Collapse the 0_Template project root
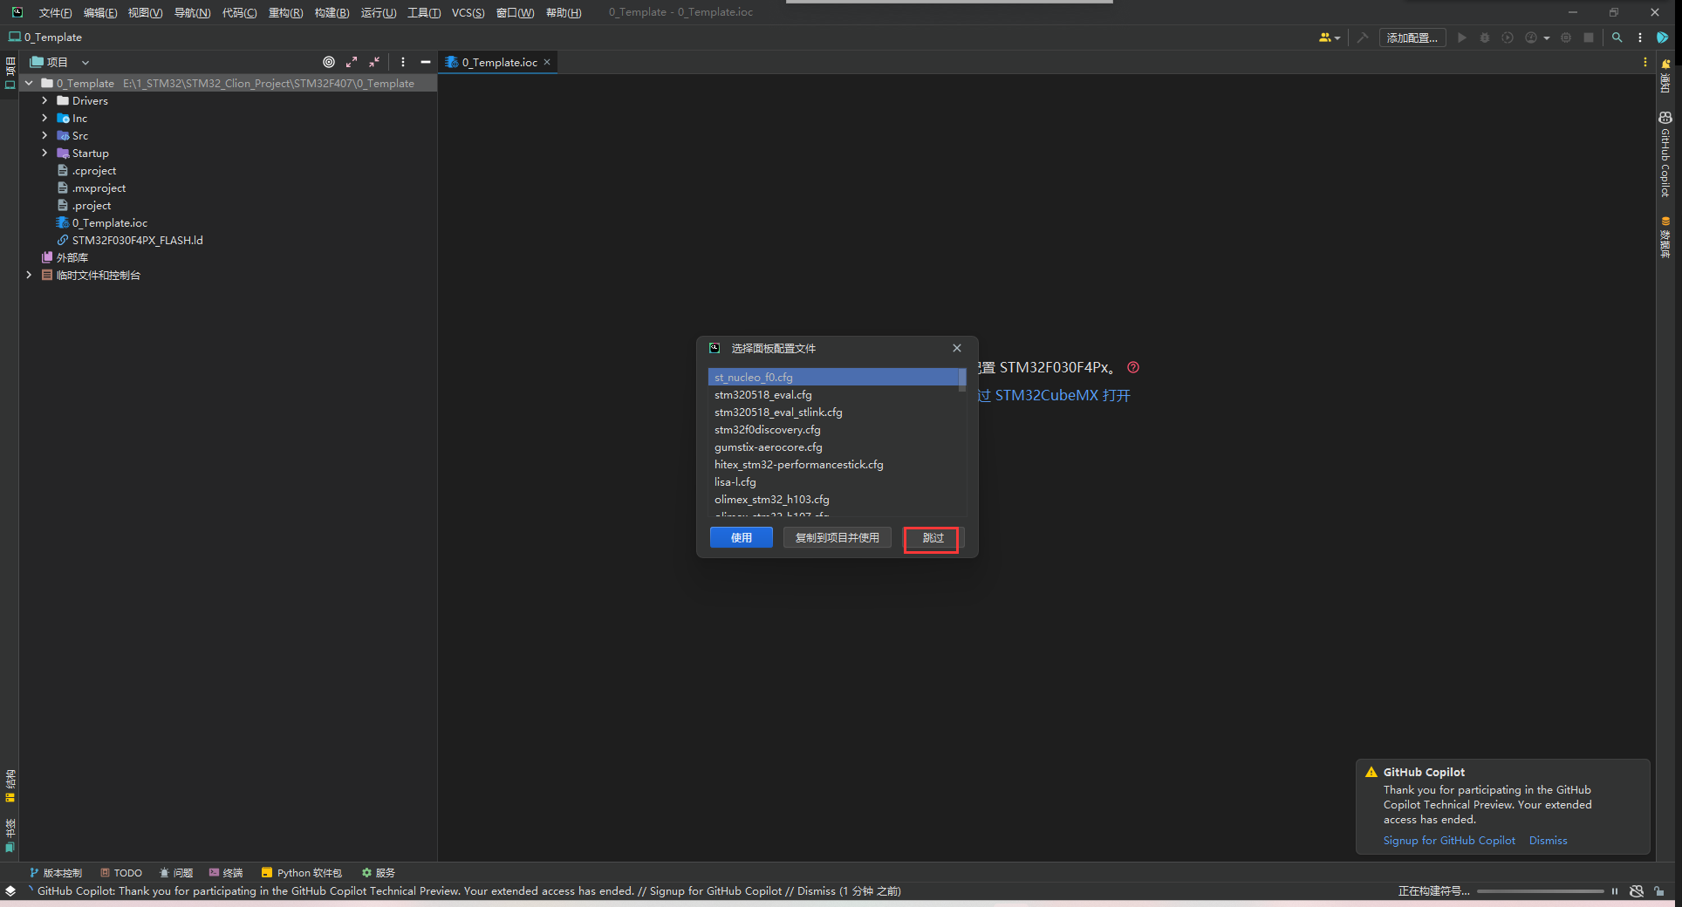1682x907 pixels. click(29, 83)
